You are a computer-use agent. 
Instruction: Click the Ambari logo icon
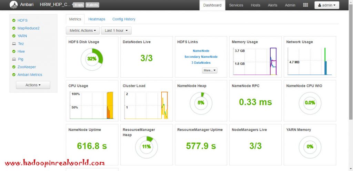click(x=14, y=5)
